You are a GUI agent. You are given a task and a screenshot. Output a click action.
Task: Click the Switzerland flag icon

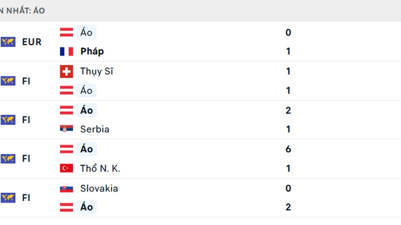click(66, 71)
